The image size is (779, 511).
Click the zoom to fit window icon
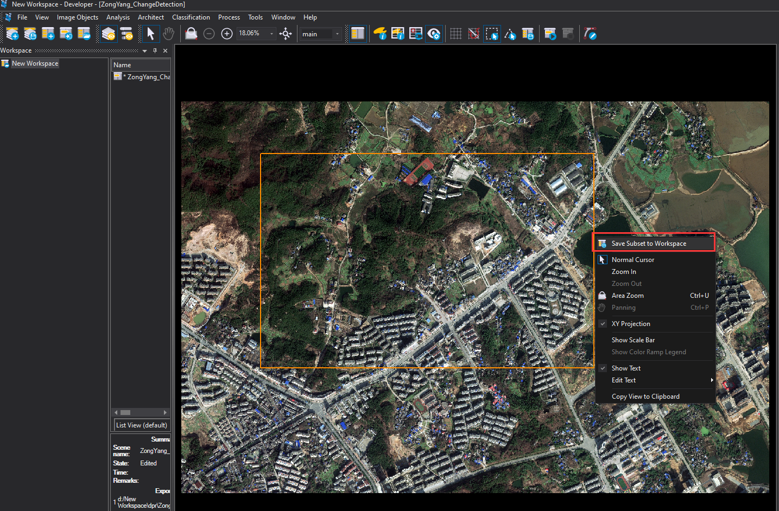286,34
